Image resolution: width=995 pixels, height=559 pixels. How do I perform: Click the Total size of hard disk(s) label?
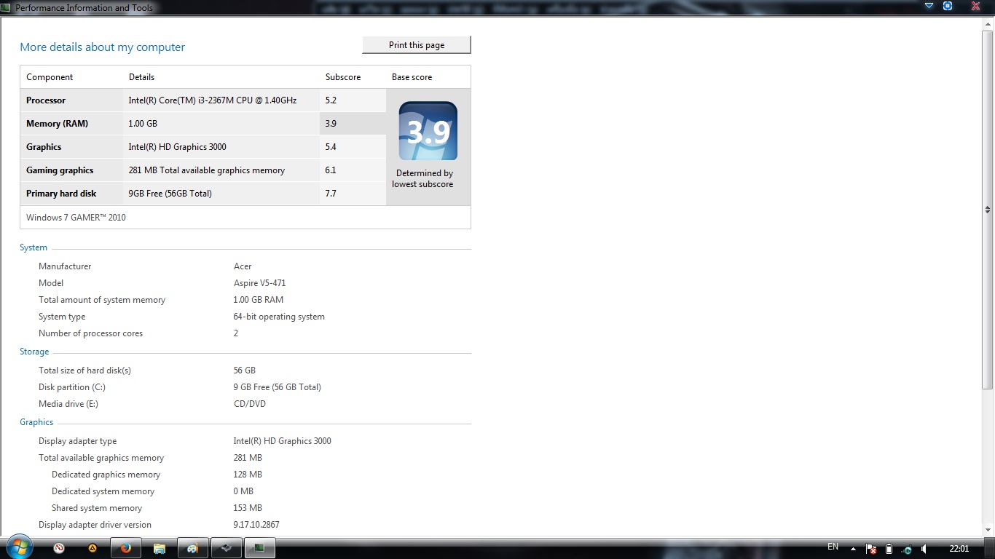pyautogui.click(x=84, y=370)
